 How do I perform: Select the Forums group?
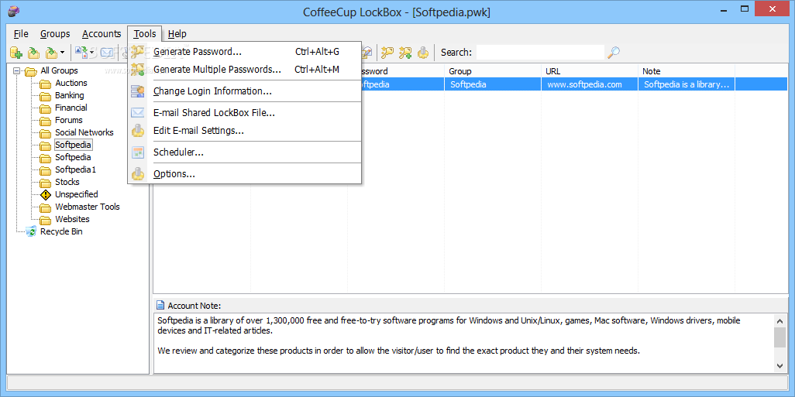(x=68, y=120)
